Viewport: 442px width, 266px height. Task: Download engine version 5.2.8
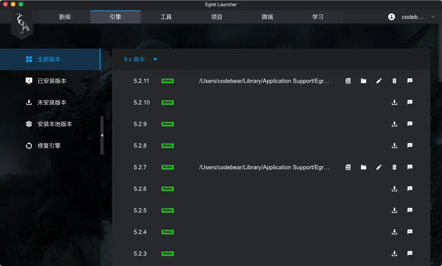(394, 146)
